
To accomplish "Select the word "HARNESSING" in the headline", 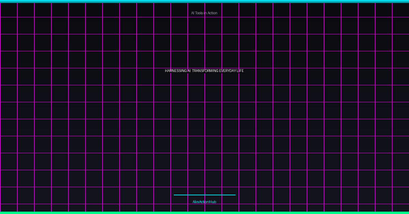I will 176,71.
